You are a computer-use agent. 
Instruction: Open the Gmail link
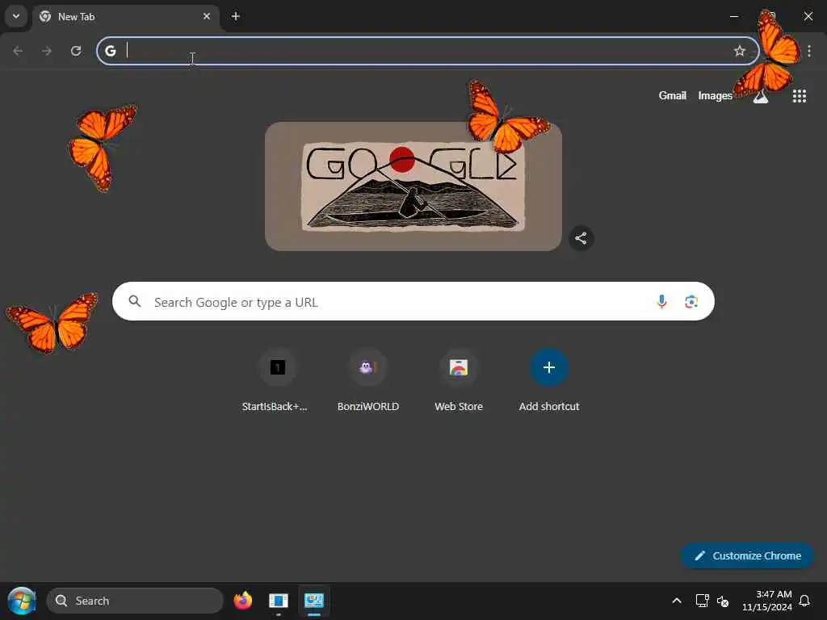[672, 95]
